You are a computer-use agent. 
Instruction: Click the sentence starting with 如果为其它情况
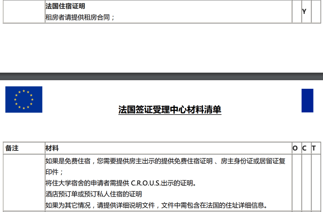(156, 205)
